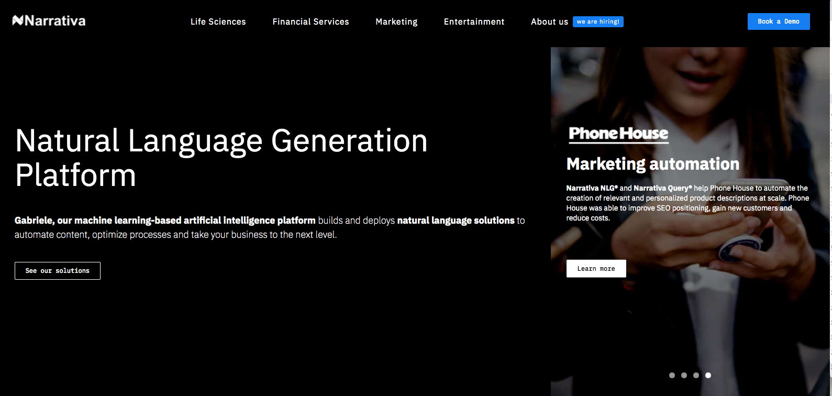Select the first carousel dot
This screenshot has width=832, height=396.
coord(672,375)
